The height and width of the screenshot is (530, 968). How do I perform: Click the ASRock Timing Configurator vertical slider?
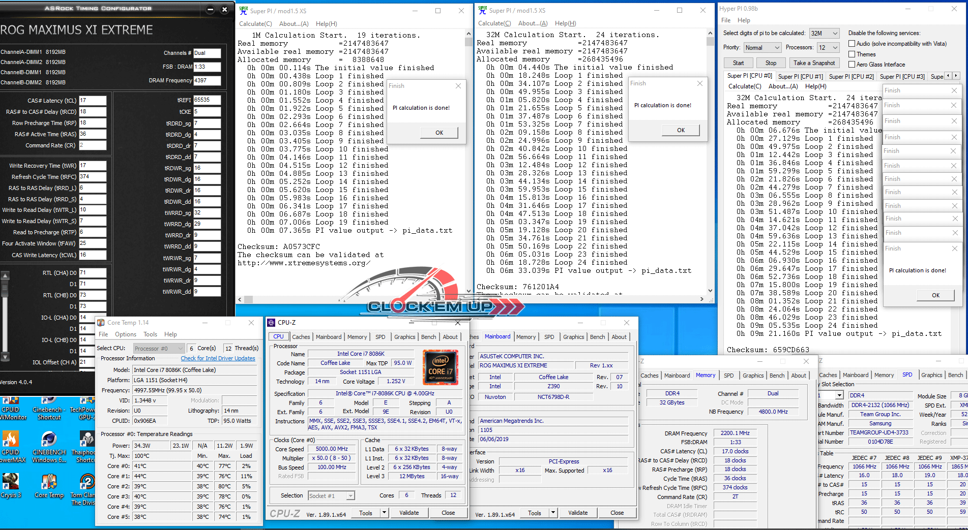click(5, 315)
